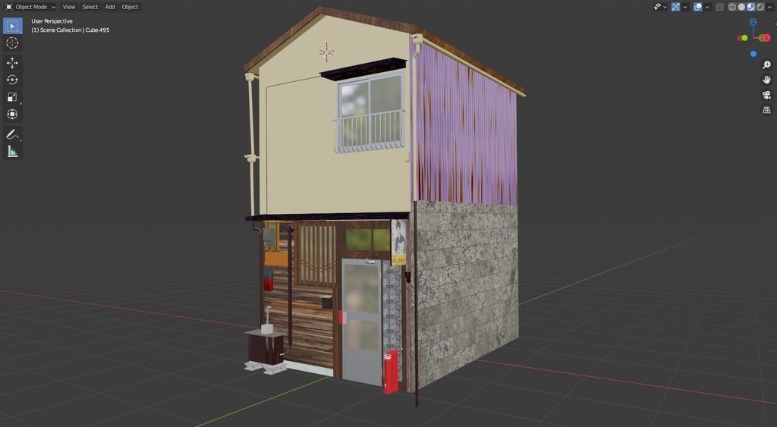
Task: Open the Add menu
Action: tap(110, 7)
